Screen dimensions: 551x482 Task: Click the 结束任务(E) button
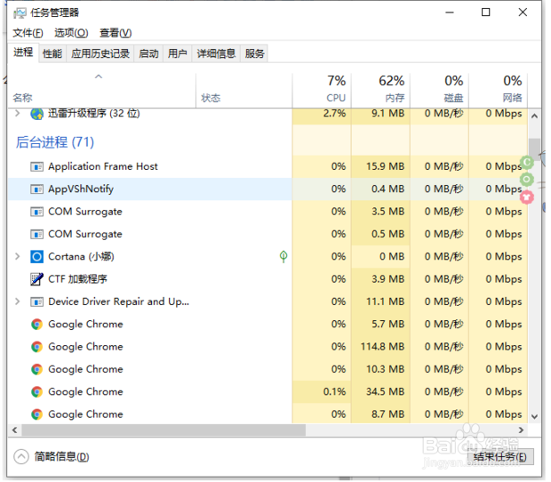[x=500, y=457]
